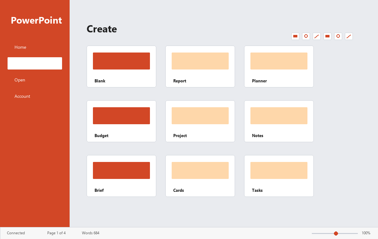Choose the Notes template

coord(279,121)
